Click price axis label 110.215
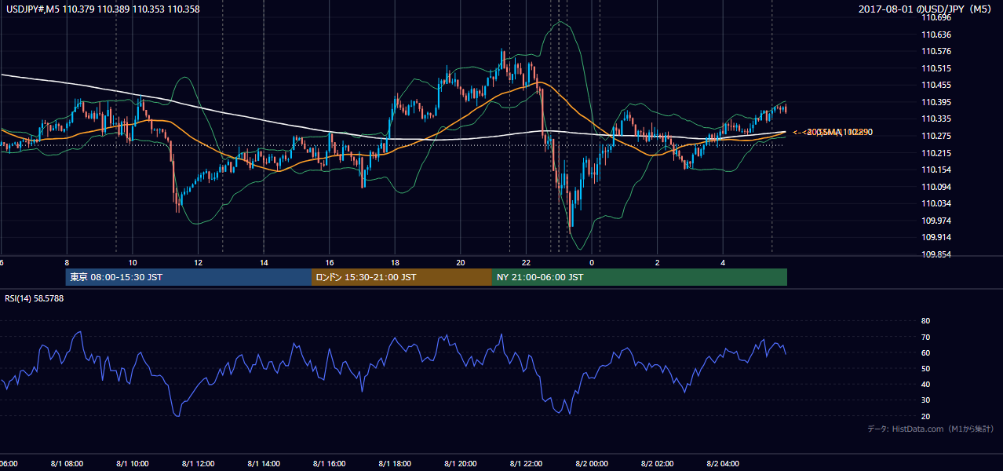1003x471 pixels. pos(937,153)
